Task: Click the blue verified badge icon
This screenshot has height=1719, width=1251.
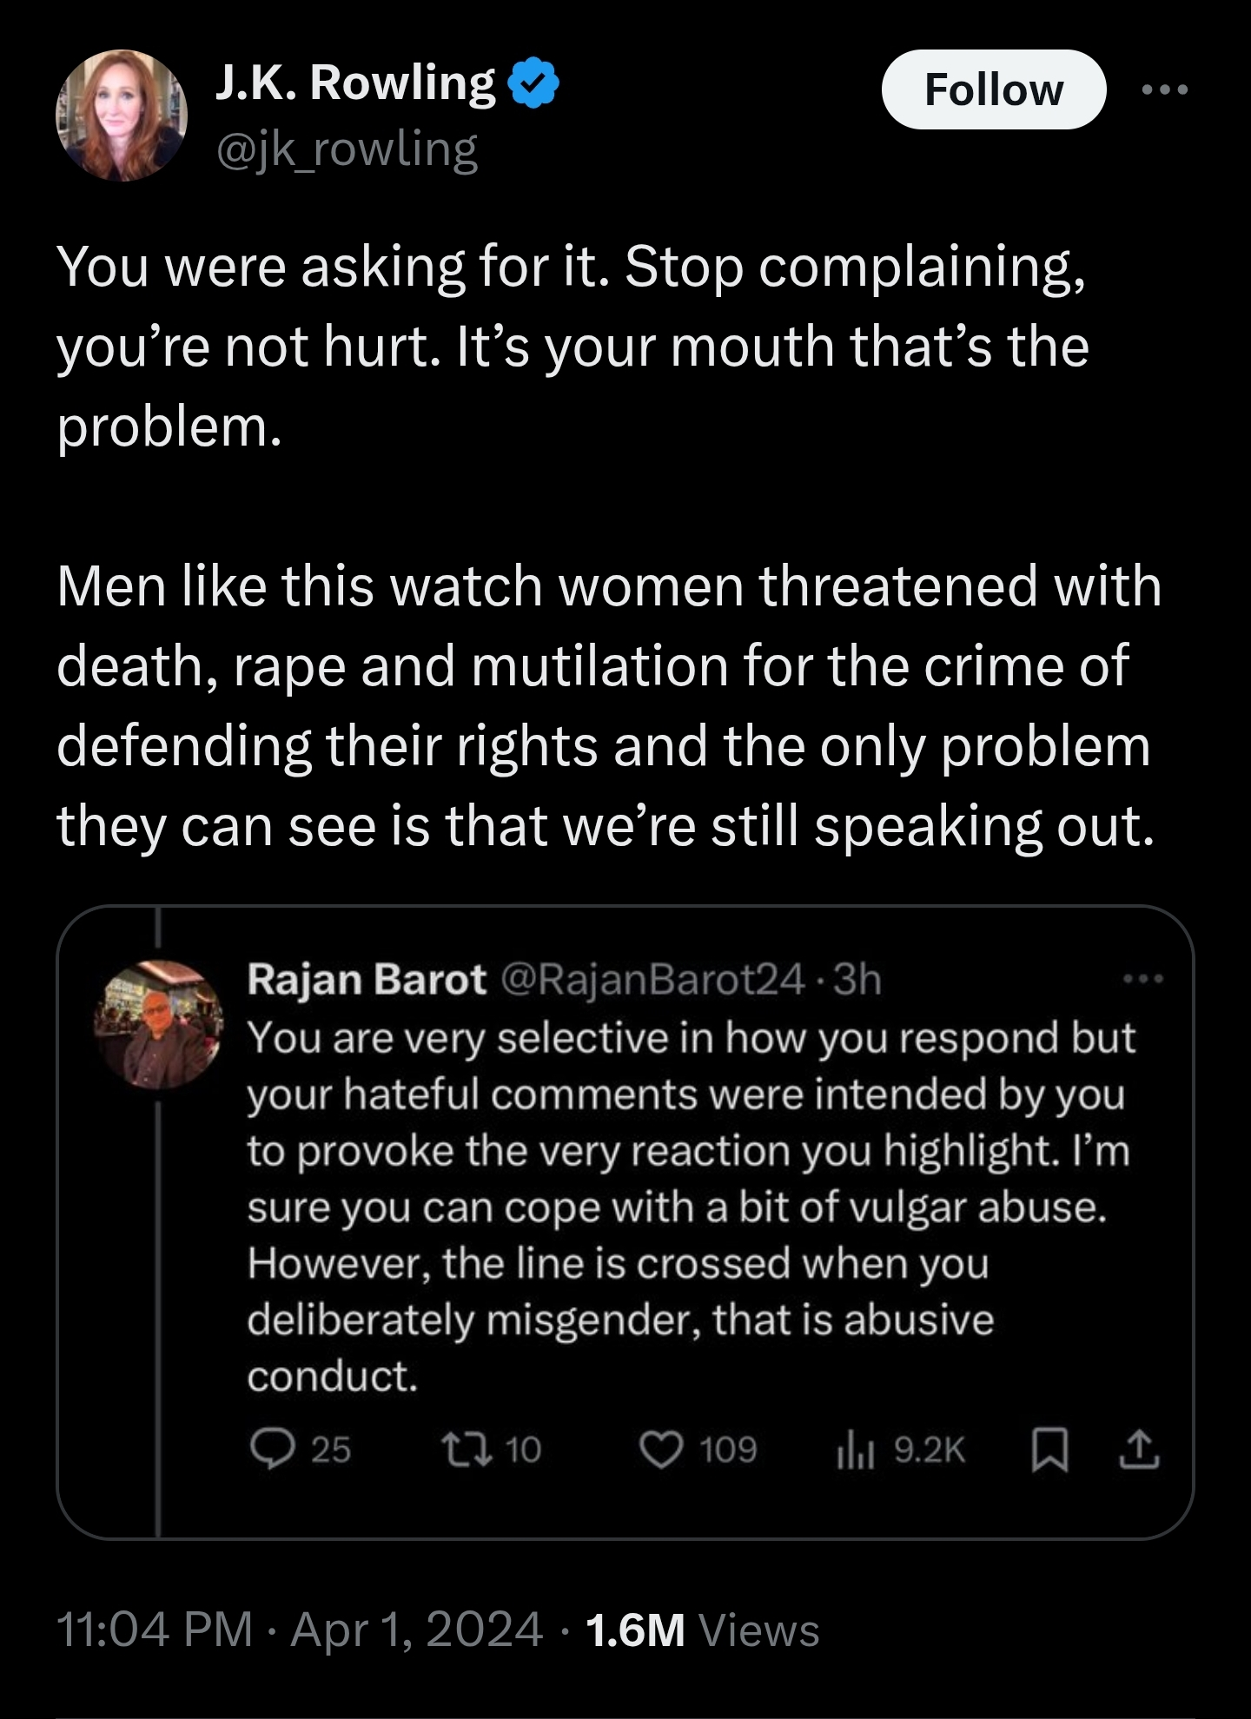Action: pos(537,83)
